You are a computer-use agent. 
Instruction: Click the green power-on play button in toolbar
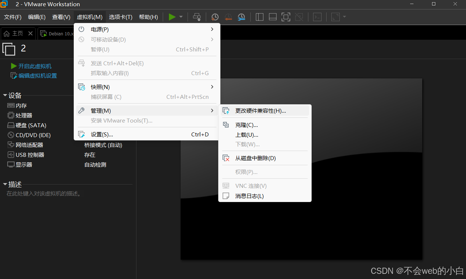tap(172, 17)
